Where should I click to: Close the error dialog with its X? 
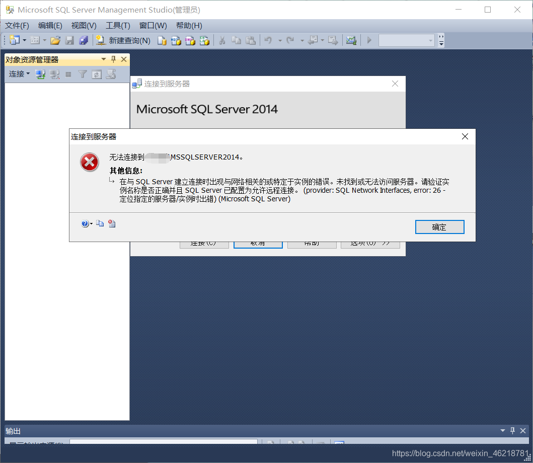(x=465, y=136)
